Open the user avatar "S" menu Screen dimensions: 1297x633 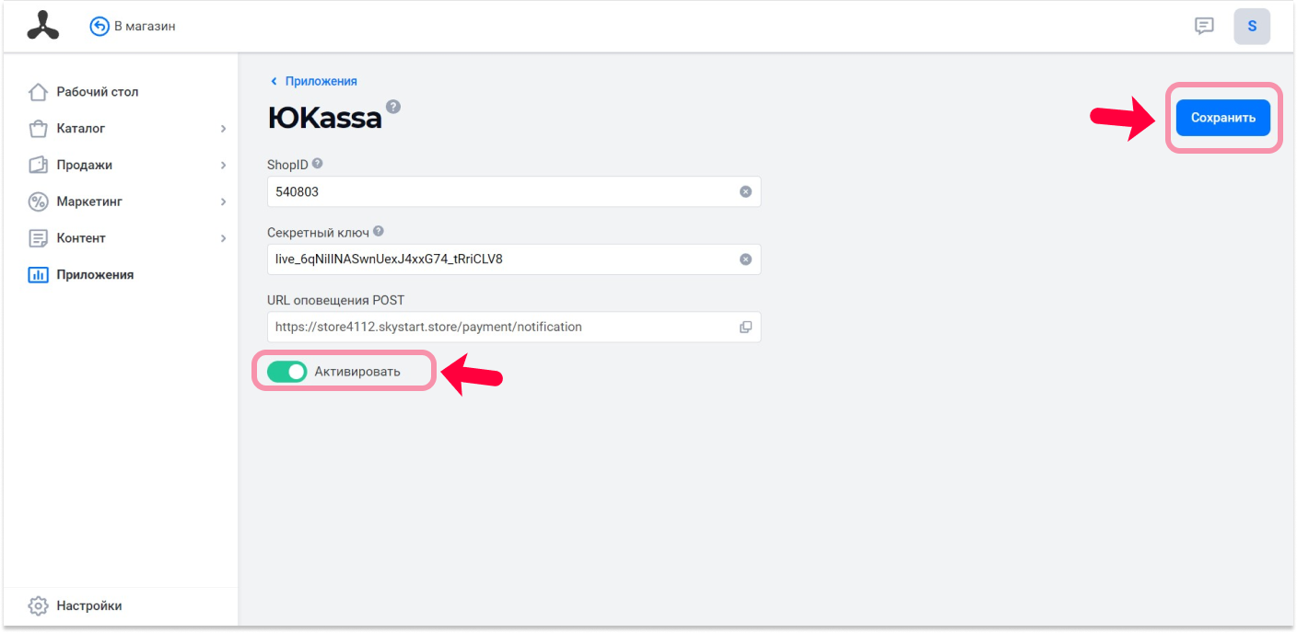pyautogui.click(x=1252, y=26)
